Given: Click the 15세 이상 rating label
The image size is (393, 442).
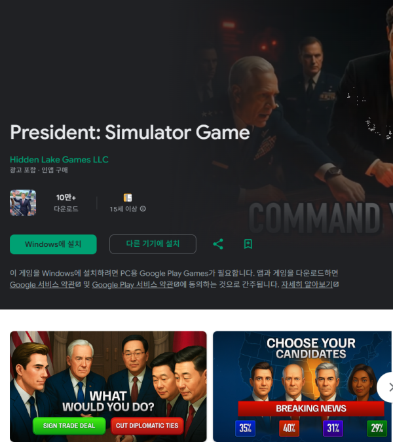Looking at the screenshot, I should point(123,209).
